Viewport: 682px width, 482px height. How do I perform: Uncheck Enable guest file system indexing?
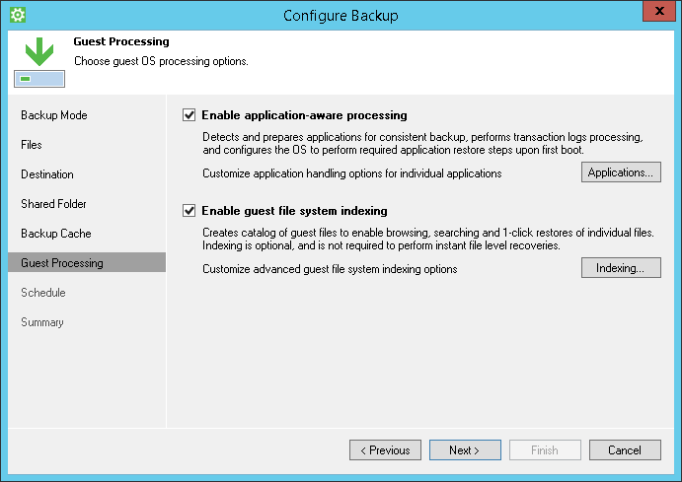[189, 210]
